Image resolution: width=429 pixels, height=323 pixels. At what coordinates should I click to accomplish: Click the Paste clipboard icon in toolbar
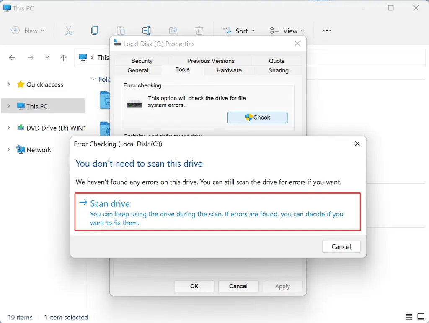click(121, 31)
